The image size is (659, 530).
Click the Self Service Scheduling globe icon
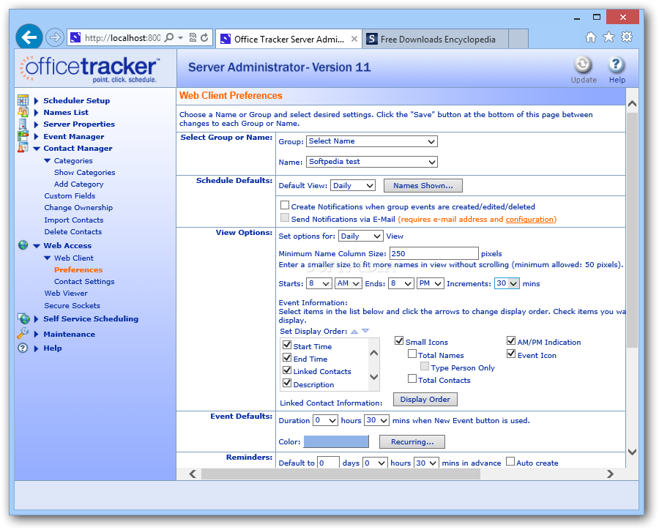pyautogui.click(x=23, y=318)
